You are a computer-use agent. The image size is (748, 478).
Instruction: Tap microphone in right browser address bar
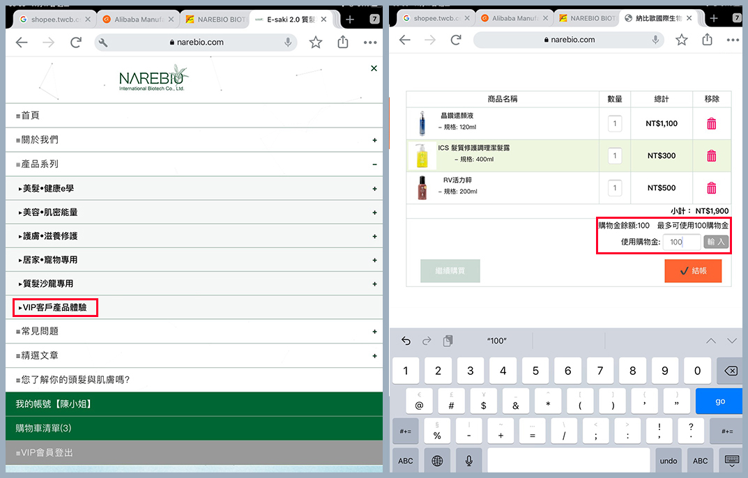point(655,40)
